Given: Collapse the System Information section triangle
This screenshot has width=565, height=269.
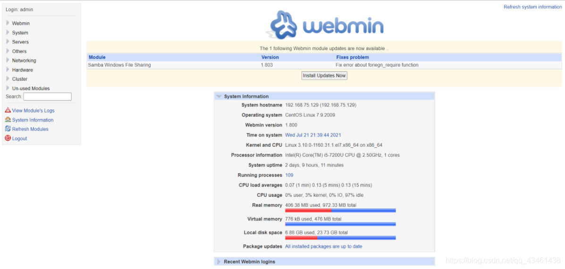Looking at the screenshot, I should pos(219,96).
